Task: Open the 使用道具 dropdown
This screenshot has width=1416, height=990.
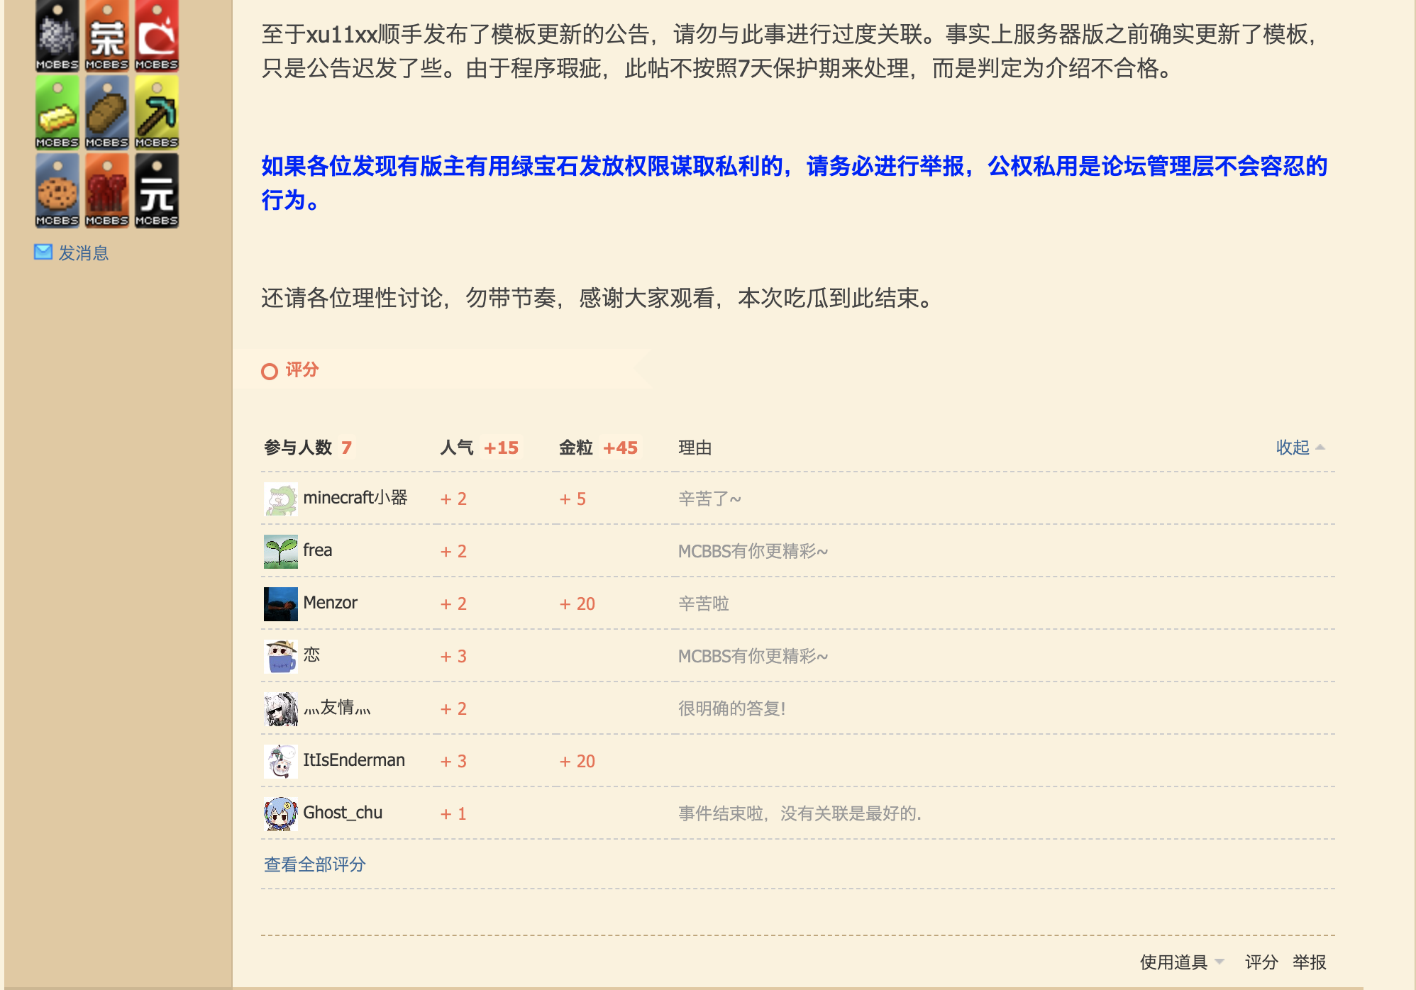Action: (1180, 962)
